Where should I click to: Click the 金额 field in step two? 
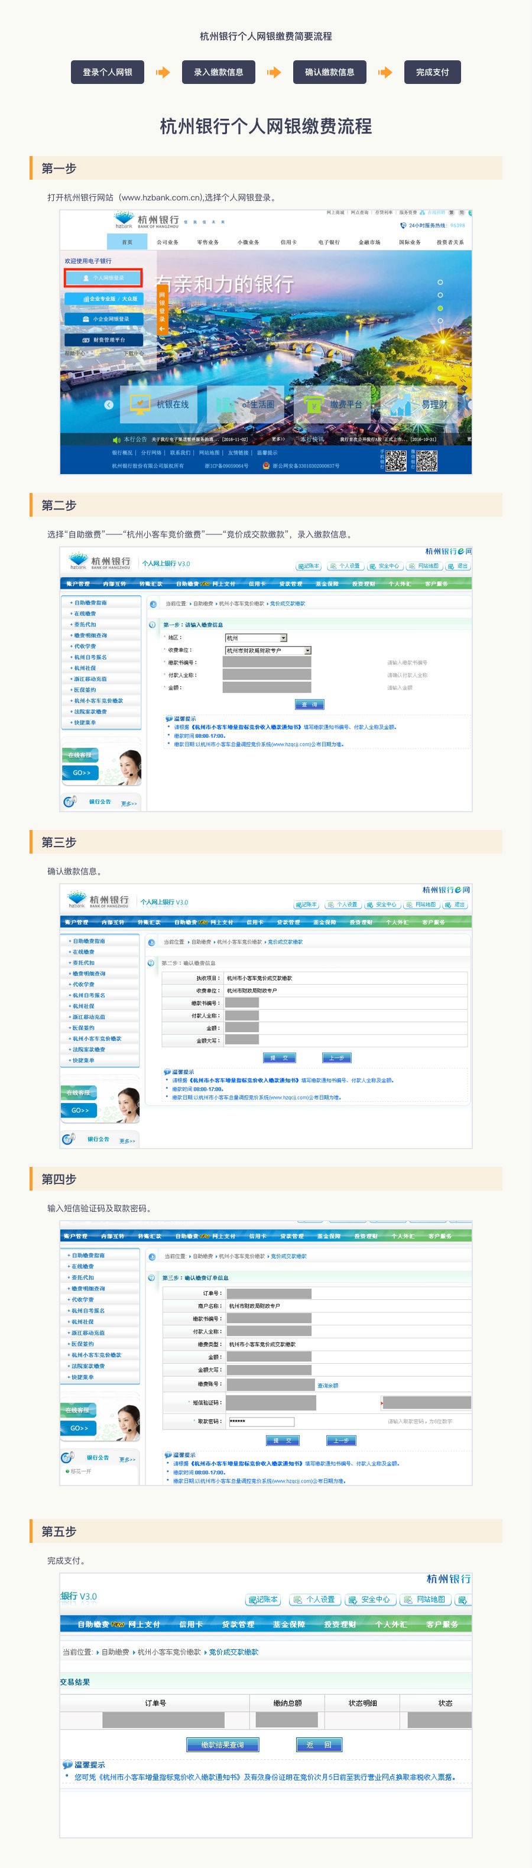267,687
